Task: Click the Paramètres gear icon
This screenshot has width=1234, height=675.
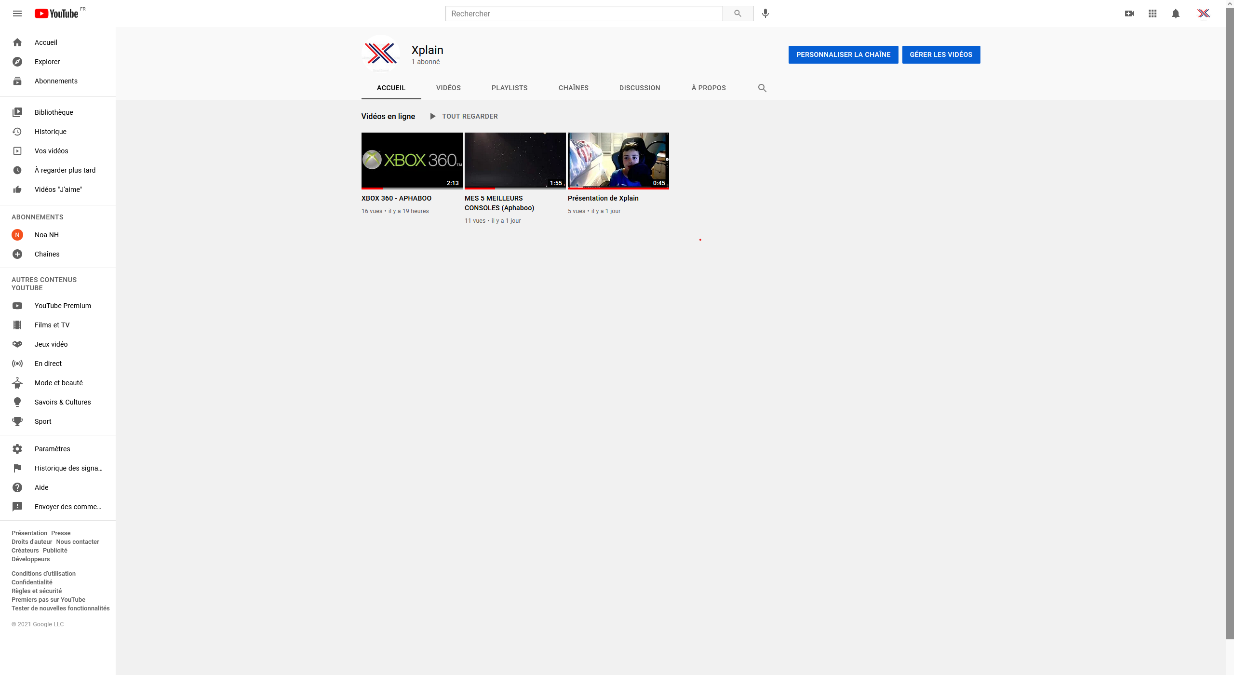Action: (17, 449)
